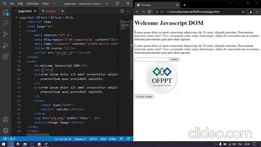Click the FRA language indicator
The width and height of the screenshot is (261, 147).
240,144
